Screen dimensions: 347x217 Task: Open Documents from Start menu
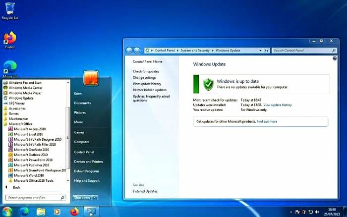click(82, 103)
